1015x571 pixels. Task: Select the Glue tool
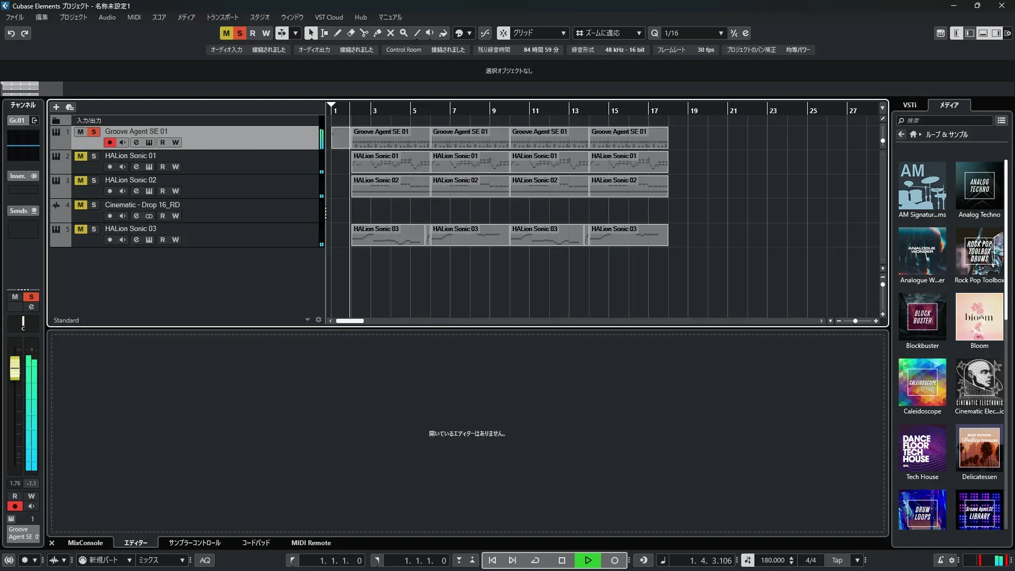pos(377,33)
